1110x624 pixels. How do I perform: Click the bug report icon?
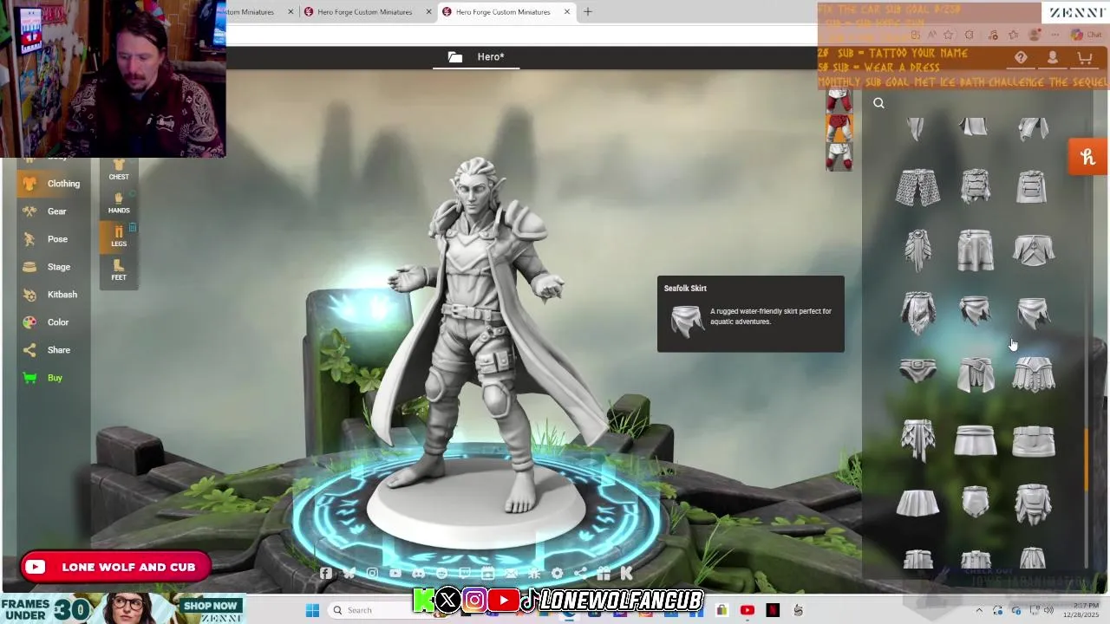(534, 573)
